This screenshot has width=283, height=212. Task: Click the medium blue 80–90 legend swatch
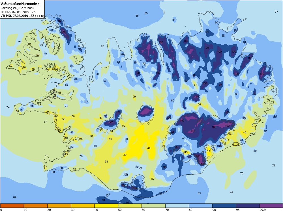(x=201, y=206)
